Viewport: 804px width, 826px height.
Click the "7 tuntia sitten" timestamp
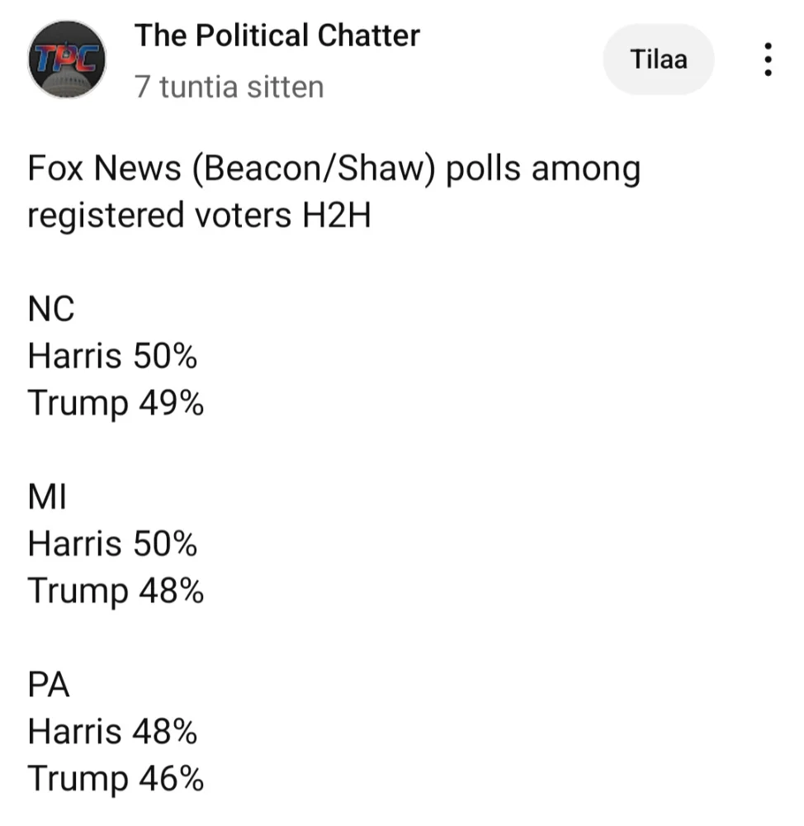point(229,87)
